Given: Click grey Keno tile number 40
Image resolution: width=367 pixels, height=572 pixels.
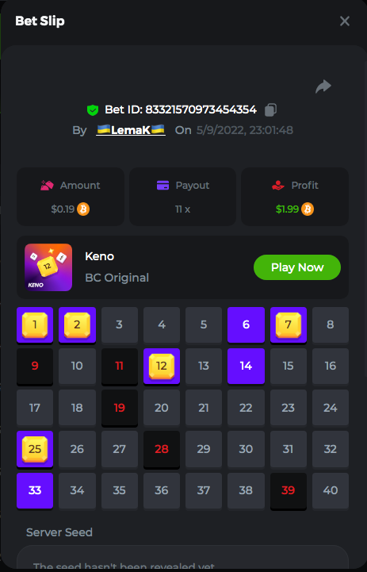Looking at the screenshot, I should click(331, 490).
